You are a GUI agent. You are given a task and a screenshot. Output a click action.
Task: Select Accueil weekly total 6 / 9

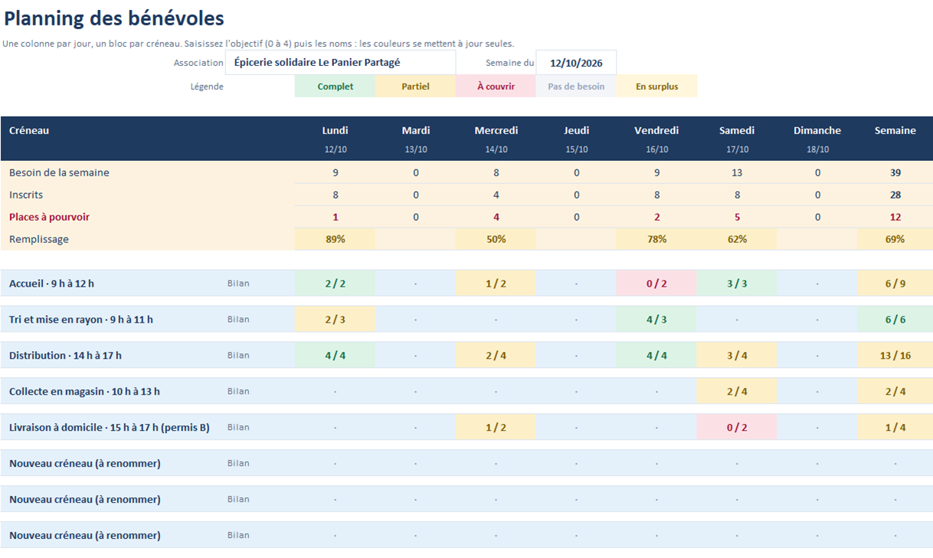pyautogui.click(x=895, y=284)
